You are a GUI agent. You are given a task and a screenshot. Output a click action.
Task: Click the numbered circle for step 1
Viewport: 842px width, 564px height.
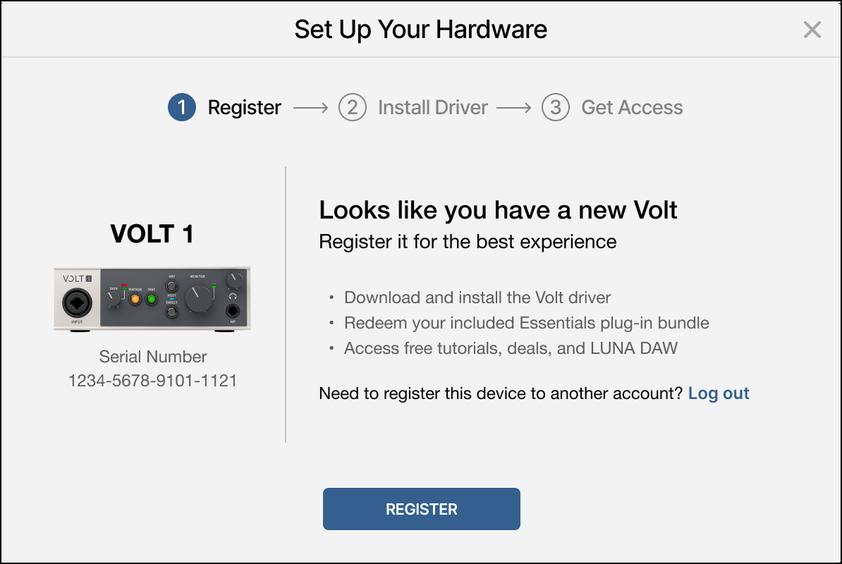coord(181,107)
